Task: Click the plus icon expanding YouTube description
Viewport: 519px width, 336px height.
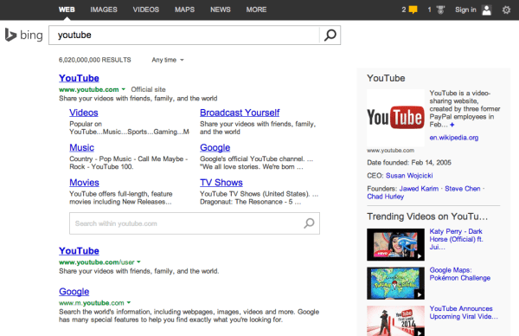Action: tap(452, 125)
